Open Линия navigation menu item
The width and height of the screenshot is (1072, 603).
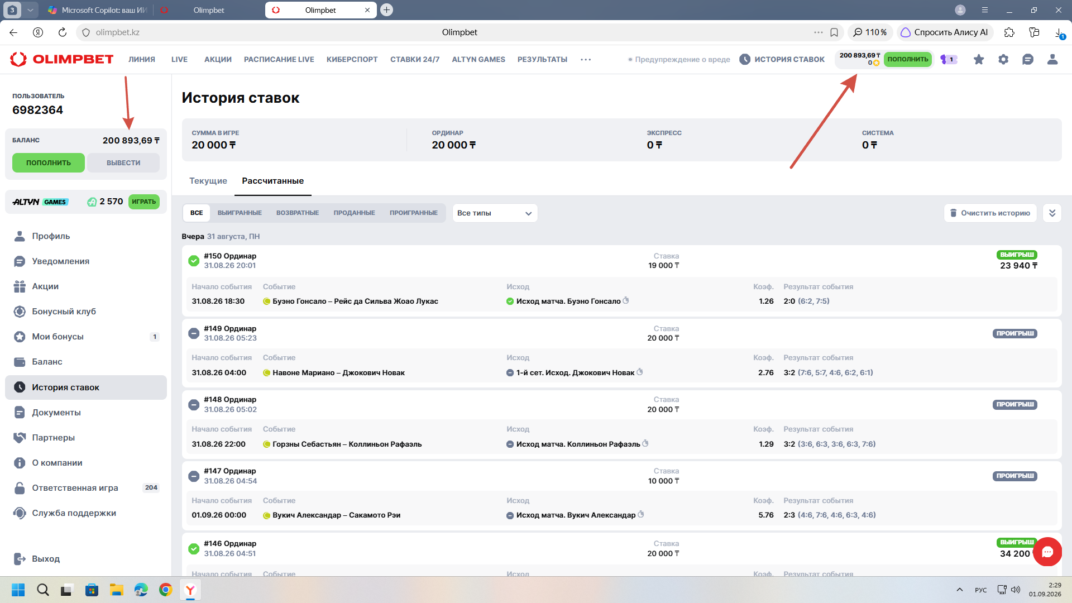coord(142,59)
